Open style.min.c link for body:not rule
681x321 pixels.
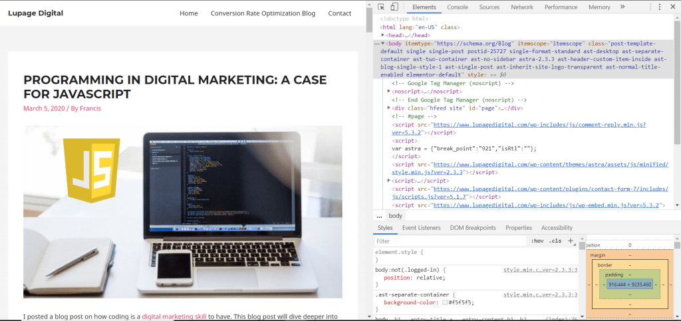pos(540,270)
